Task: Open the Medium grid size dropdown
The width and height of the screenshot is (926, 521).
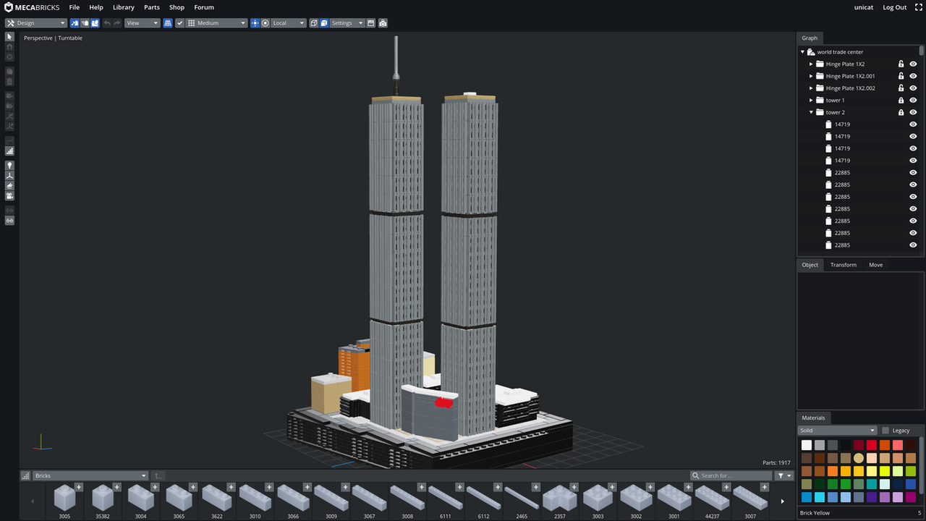Action: tap(216, 23)
